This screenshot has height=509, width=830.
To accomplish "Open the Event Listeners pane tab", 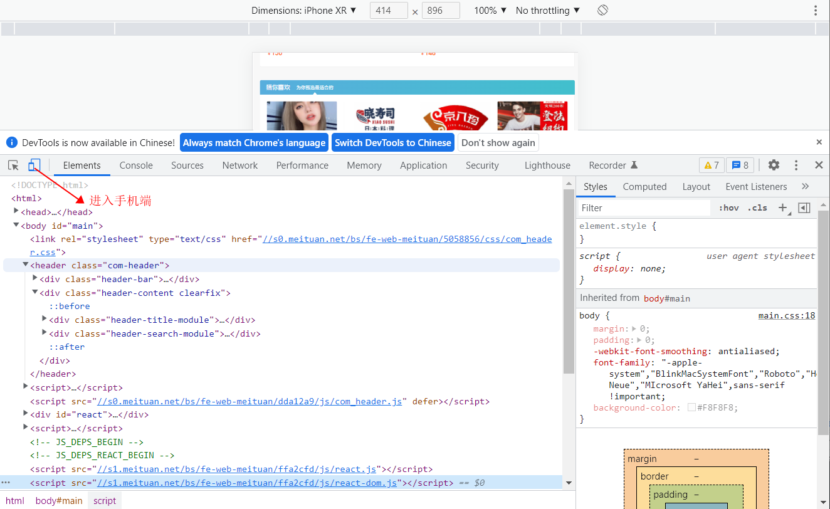I will [x=756, y=187].
